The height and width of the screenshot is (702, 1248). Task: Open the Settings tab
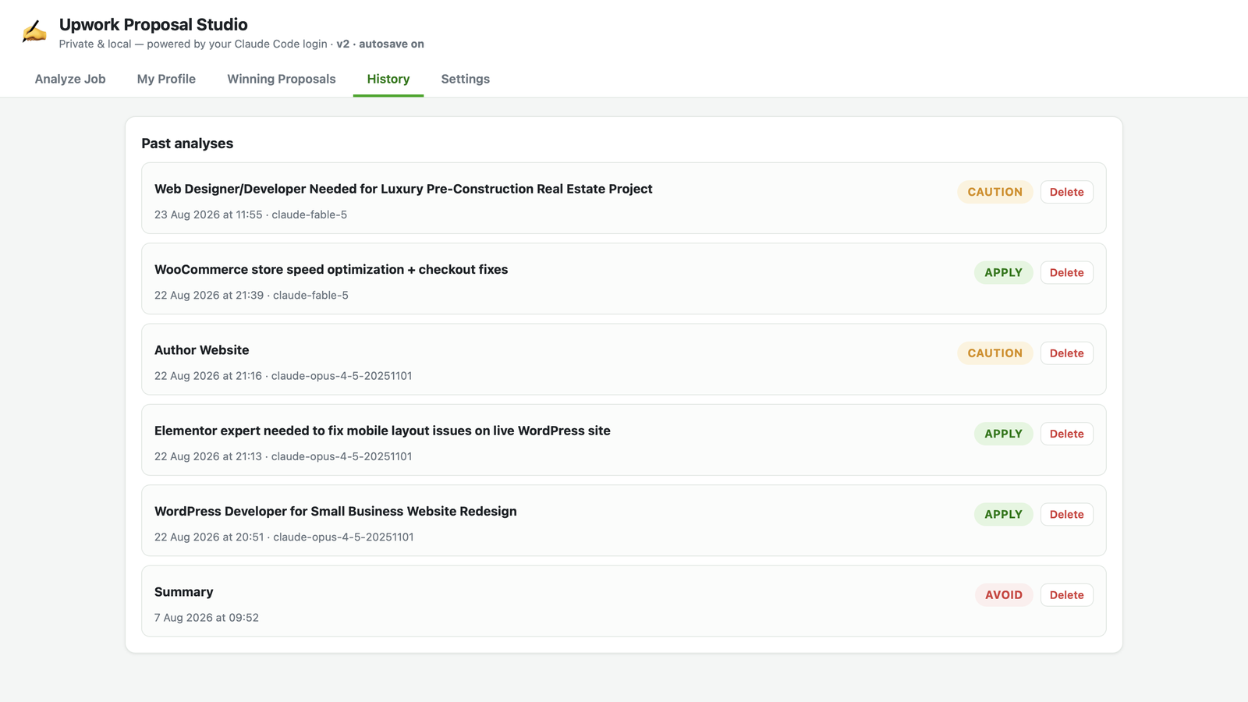click(x=466, y=79)
